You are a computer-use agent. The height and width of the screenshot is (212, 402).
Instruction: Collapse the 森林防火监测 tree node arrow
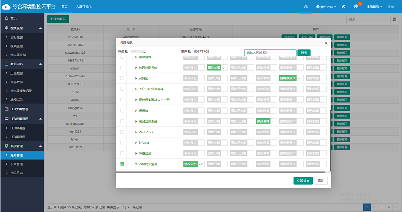tap(136, 164)
